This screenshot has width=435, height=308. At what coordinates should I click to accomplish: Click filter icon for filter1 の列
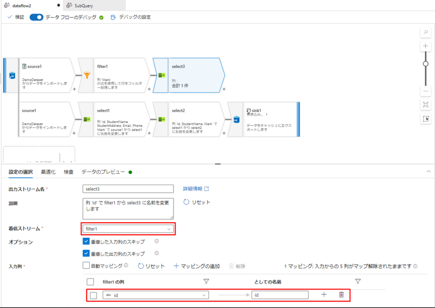point(206,282)
